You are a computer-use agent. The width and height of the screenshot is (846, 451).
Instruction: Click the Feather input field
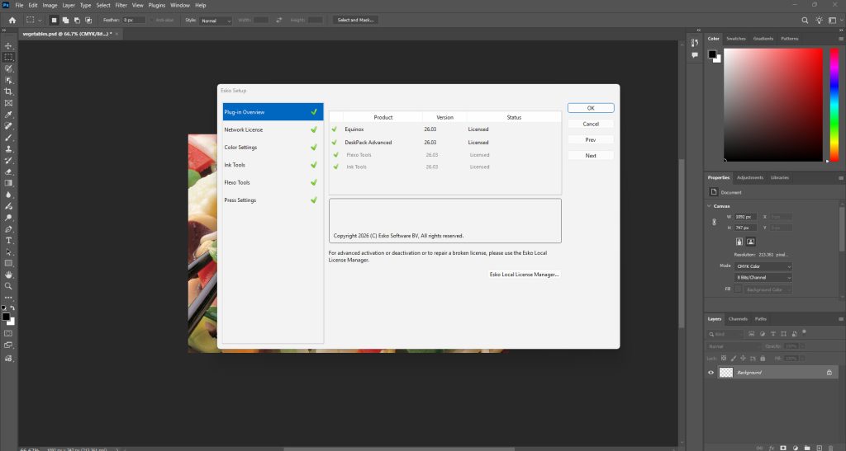[134, 20]
